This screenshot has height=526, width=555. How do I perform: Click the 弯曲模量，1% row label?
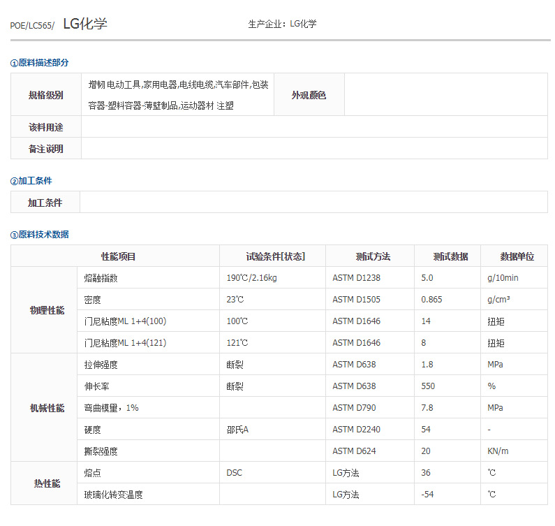(111, 408)
